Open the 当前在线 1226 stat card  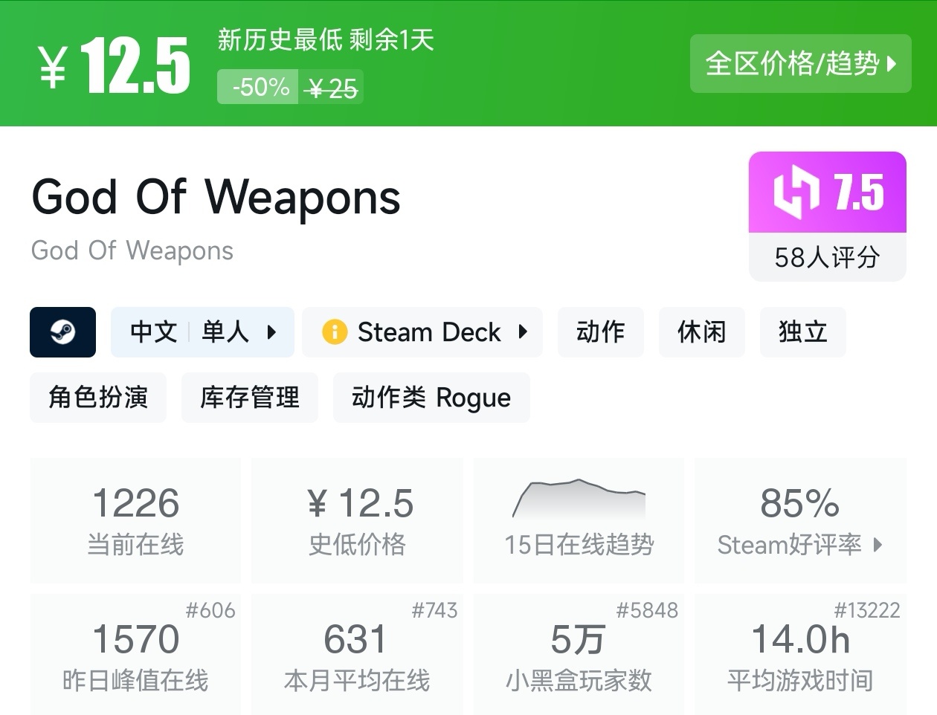(135, 520)
